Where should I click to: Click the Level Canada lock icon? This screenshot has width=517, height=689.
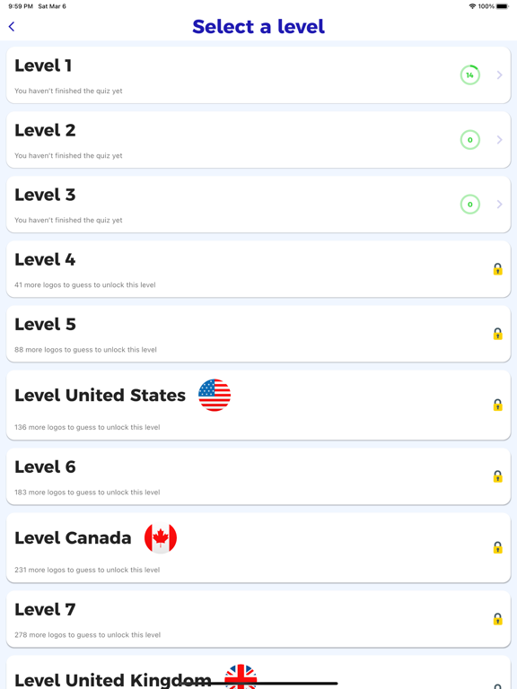point(497,547)
